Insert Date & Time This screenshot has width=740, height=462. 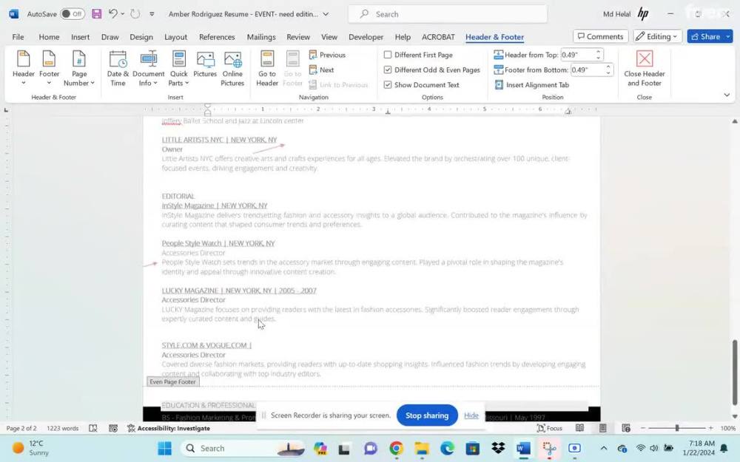(x=118, y=69)
